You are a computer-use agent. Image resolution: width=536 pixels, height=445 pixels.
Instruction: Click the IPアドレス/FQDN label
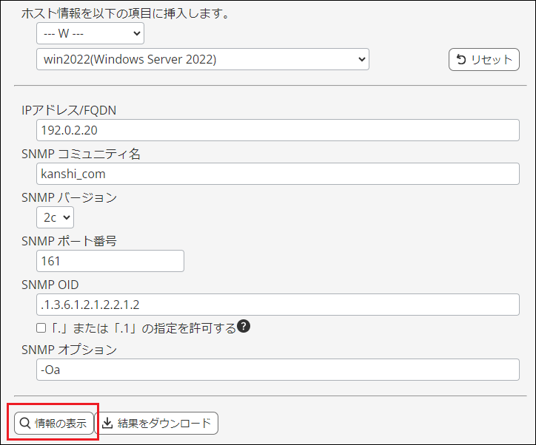point(69,110)
